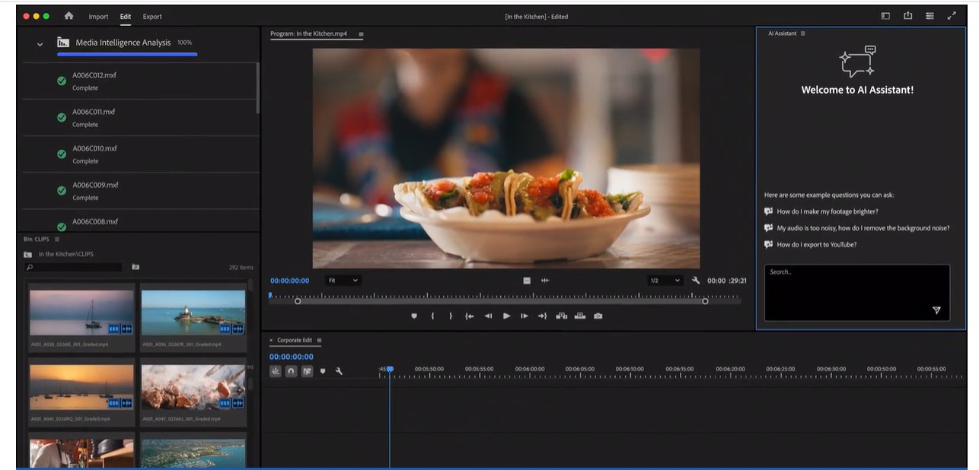Step back one frame
The width and height of the screenshot is (979, 470).
488,316
